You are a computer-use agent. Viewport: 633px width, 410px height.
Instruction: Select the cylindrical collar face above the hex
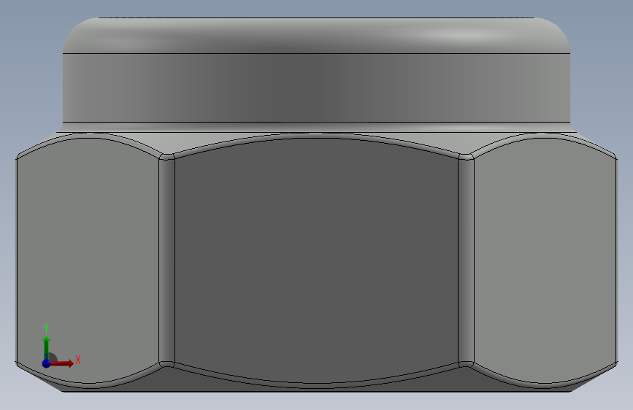point(317,88)
